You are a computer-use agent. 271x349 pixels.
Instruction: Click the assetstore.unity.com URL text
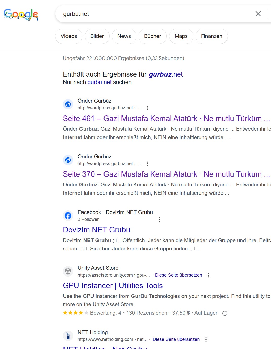[114, 275]
